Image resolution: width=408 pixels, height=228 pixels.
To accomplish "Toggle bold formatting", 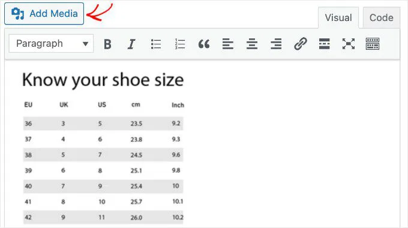I will 107,44.
